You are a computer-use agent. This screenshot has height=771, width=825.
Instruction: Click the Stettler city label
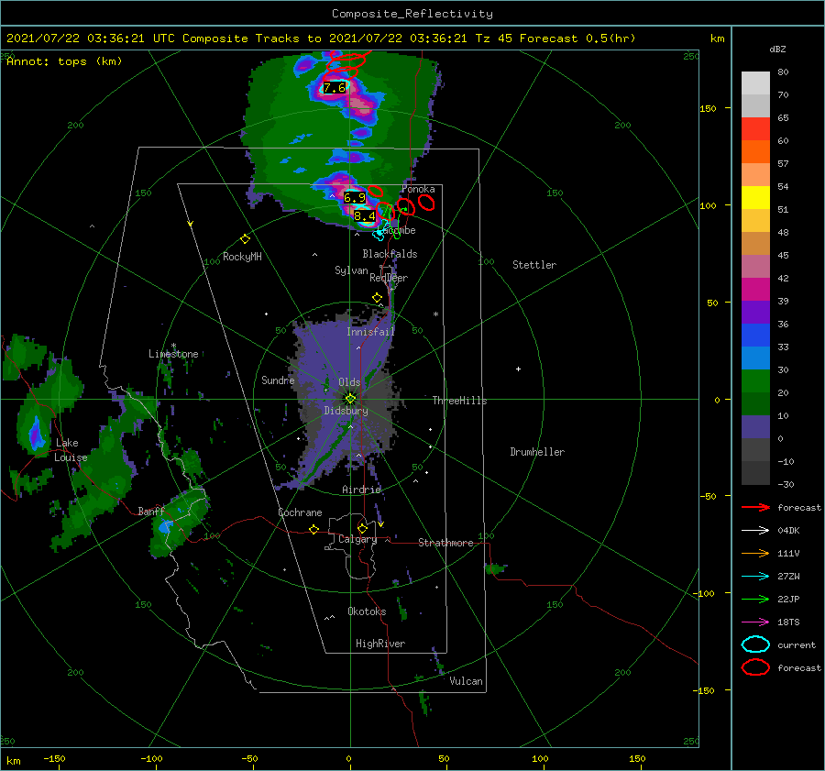coord(534,265)
